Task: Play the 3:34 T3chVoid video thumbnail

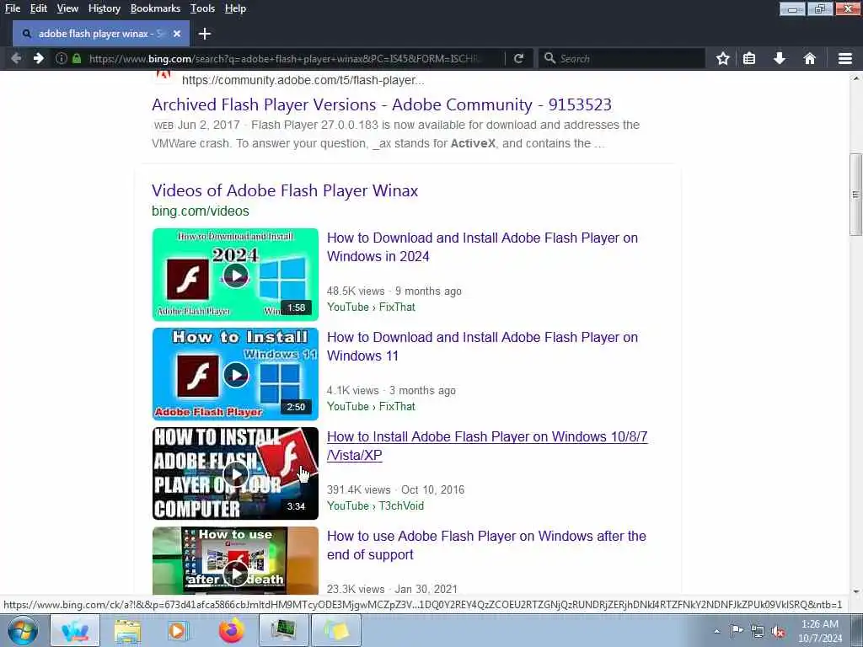Action: (x=236, y=473)
